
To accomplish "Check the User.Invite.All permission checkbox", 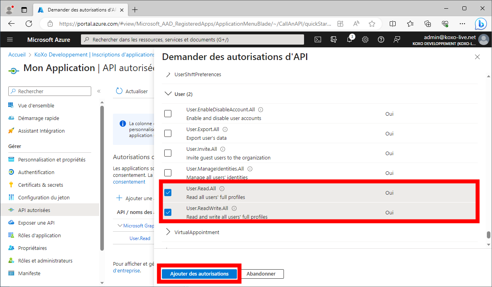I will (168, 153).
